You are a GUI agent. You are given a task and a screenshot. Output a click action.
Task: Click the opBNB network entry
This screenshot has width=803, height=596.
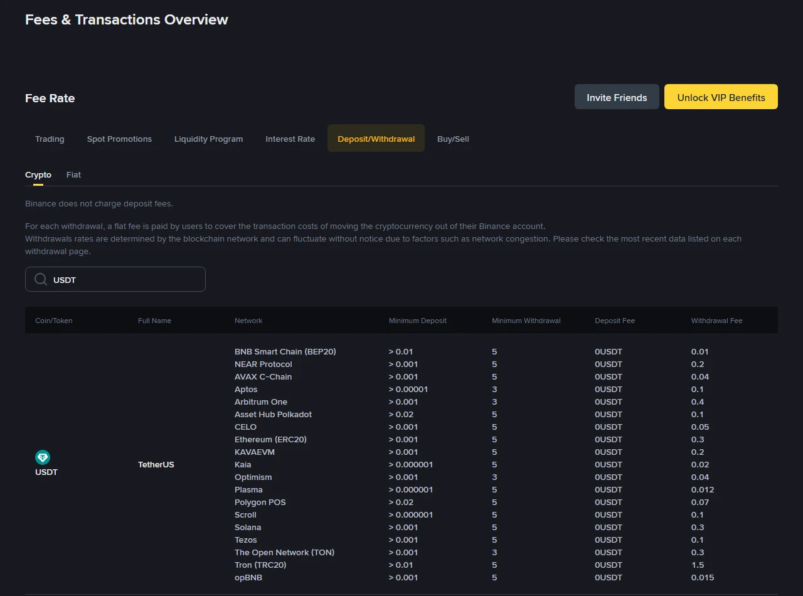coord(248,578)
